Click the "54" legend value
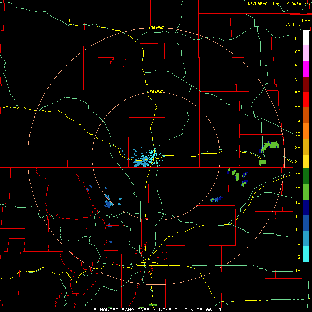Viewport: 312px width, 312px height. point(298,79)
